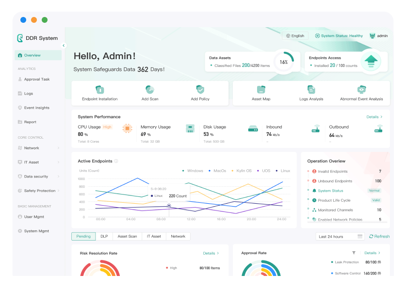Launch Logs Analysis icon
Viewport: 406px width, 291px height.
click(311, 90)
